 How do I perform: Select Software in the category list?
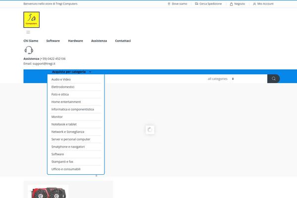tap(76, 154)
